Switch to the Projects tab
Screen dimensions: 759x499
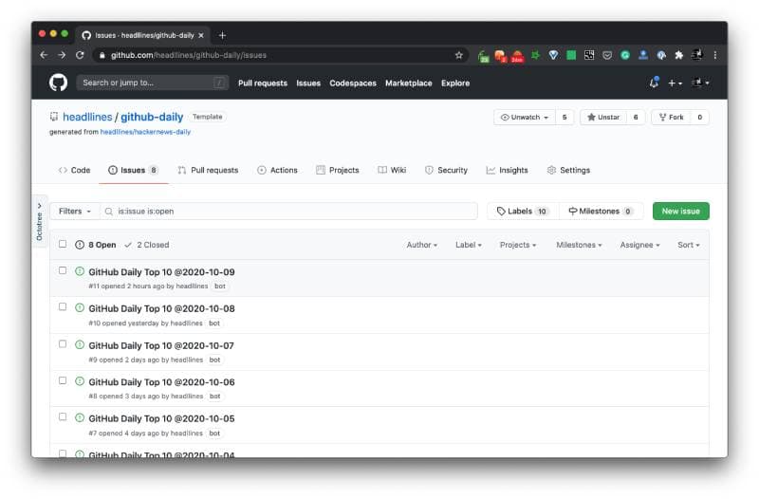tap(338, 171)
